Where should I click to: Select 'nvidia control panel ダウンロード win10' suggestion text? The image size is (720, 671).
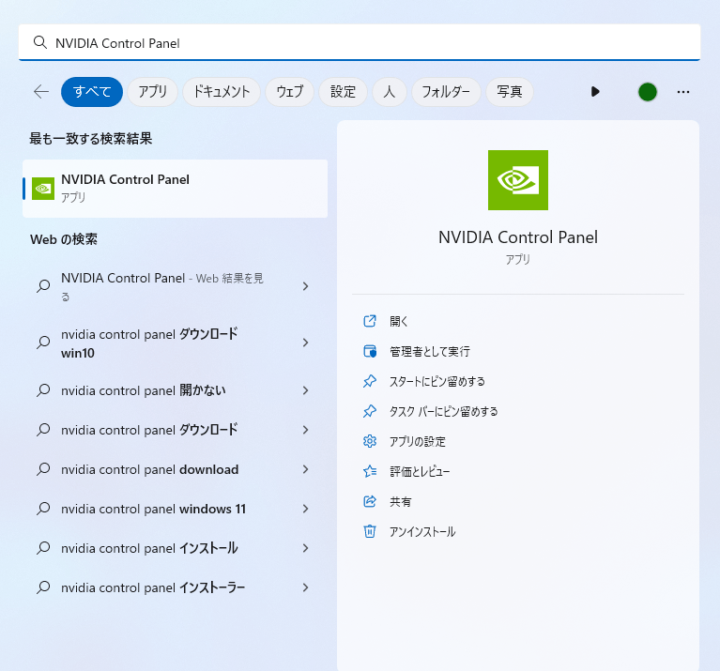149,343
